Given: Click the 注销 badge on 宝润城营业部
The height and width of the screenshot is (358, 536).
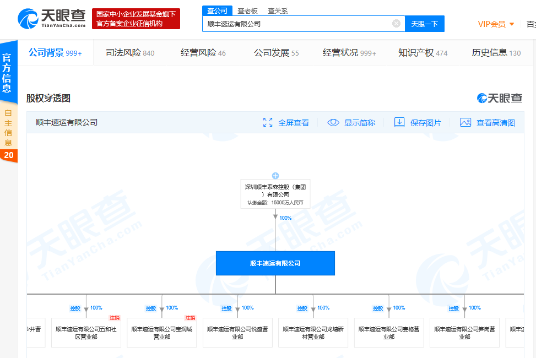Looking at the screenshot, I should click(190, 318).
